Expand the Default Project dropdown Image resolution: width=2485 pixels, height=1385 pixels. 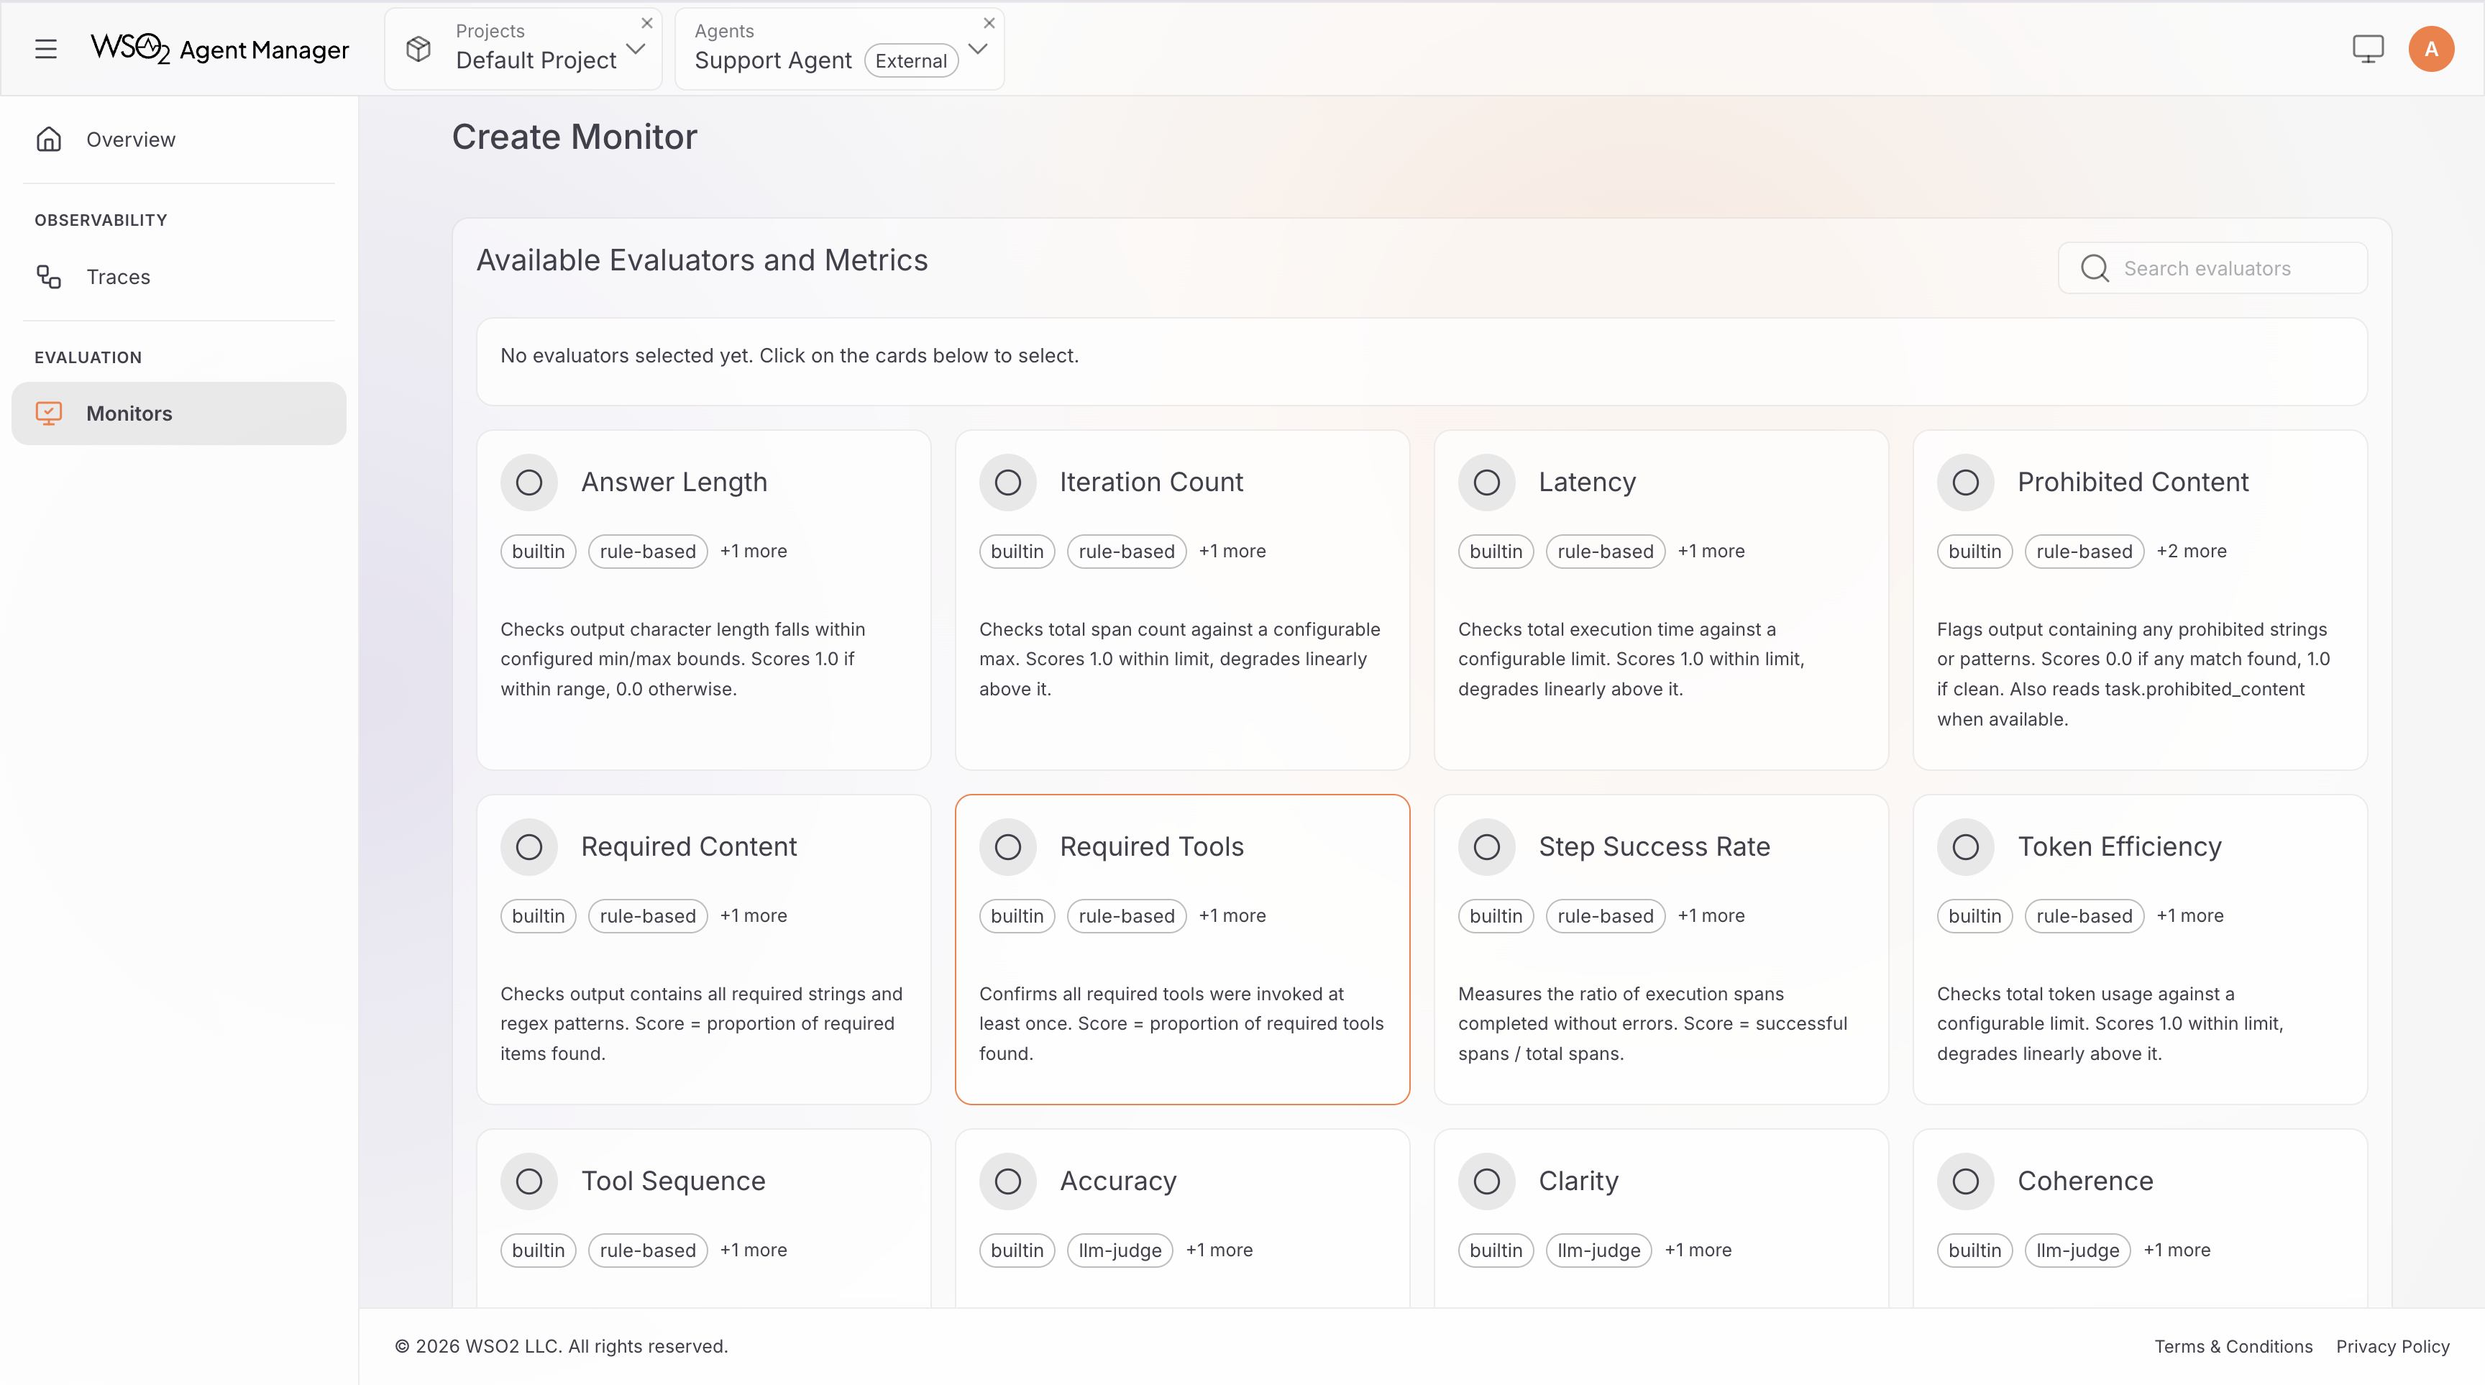click(x=636, y=49)
